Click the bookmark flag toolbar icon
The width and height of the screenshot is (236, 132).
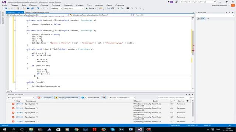pyautogui.click(x=128, y=8)
